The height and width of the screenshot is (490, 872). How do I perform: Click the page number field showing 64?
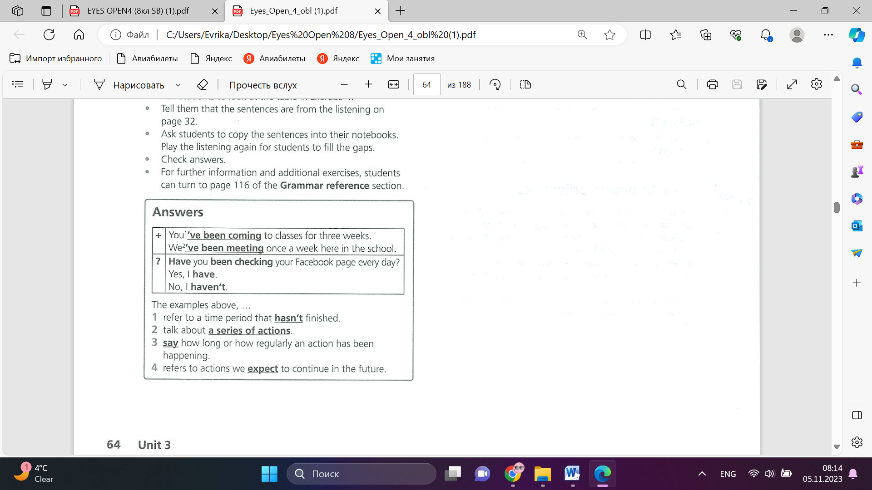click(x=426, y=85)
